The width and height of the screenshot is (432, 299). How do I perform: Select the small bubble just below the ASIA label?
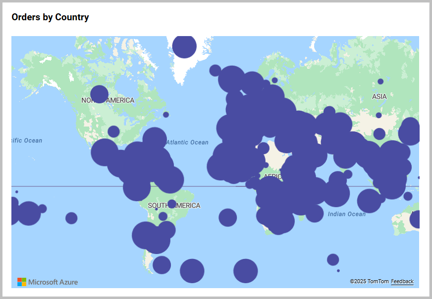(378, 115)
